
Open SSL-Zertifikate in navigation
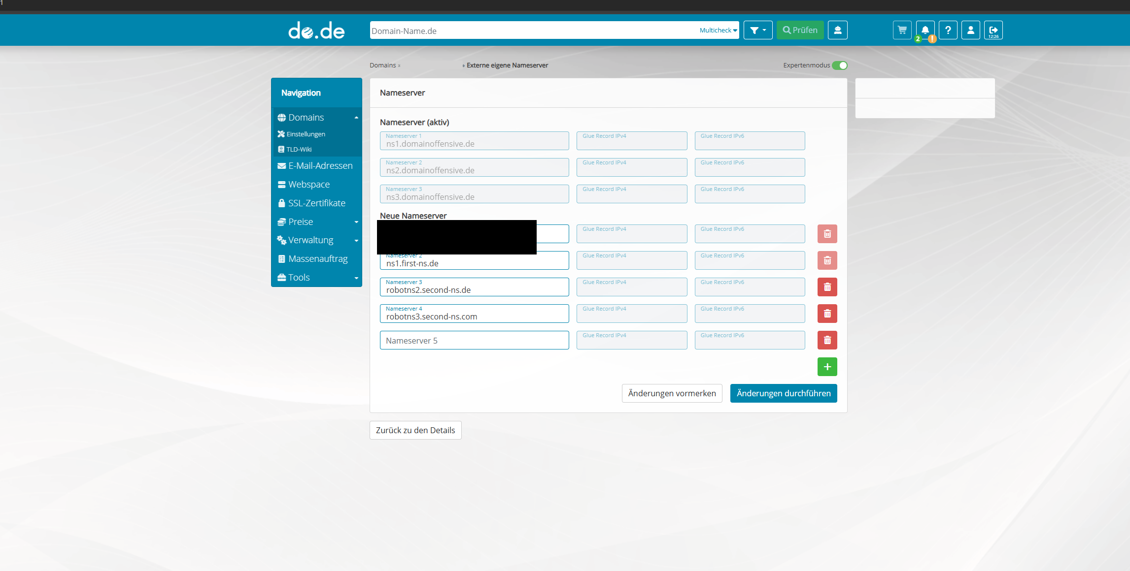(x=312, y=203)
